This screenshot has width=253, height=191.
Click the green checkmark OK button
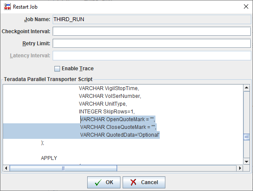(x=104, y=182)
